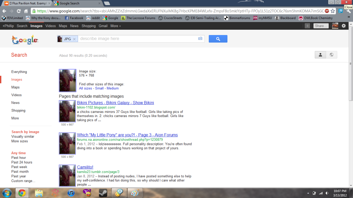
Task: Open the Windows Start button
Action: (x=7, y=193)
